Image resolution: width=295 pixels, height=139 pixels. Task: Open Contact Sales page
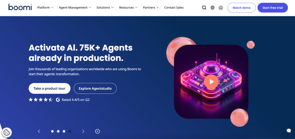point(174,8)
